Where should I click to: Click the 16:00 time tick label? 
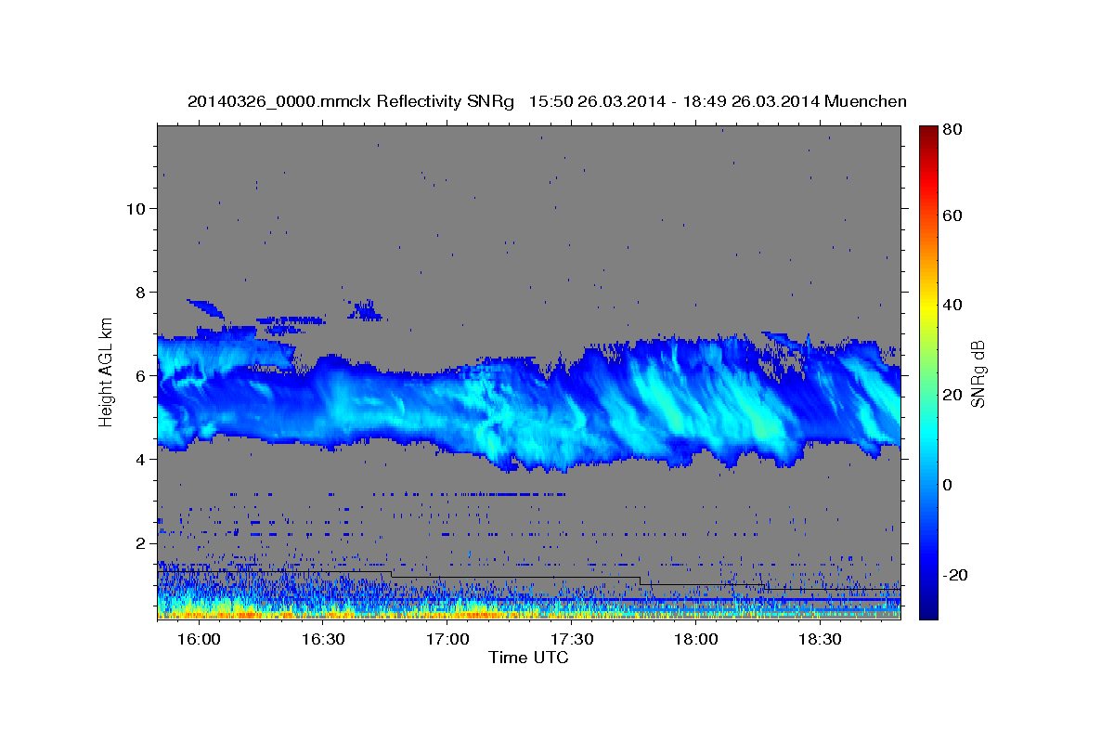(198, 640)
